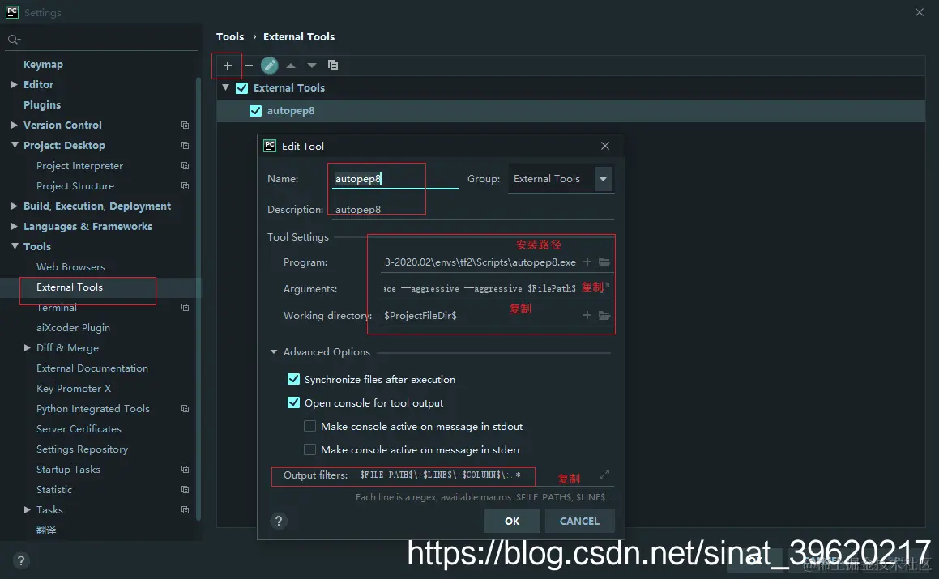Click project-level icon beside Tasks

(185, 510)
